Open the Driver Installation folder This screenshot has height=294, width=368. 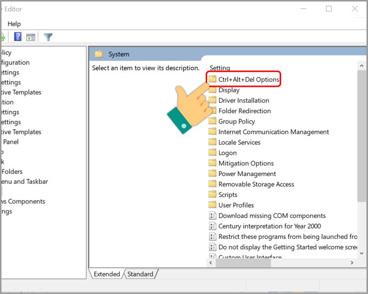pyautogui.click(x=242, y=100)
